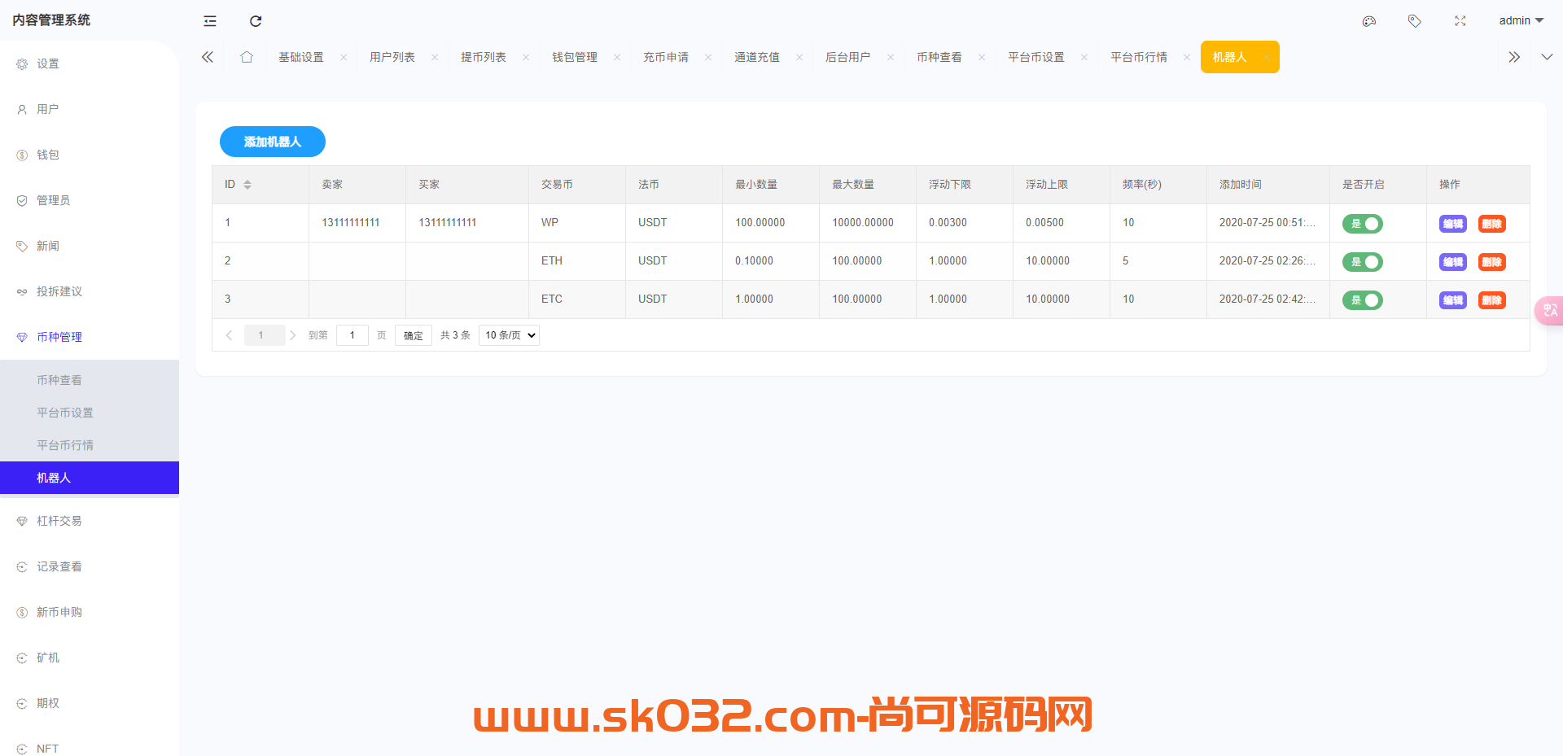Switch to 充币申请 tab
This screenshot has width=1563, height=756.
click(x=666, y=57)
